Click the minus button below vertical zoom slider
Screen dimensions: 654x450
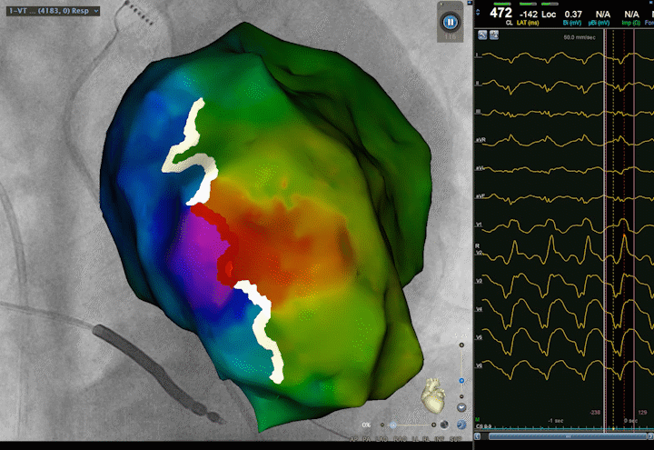click(x=461, y=396)
